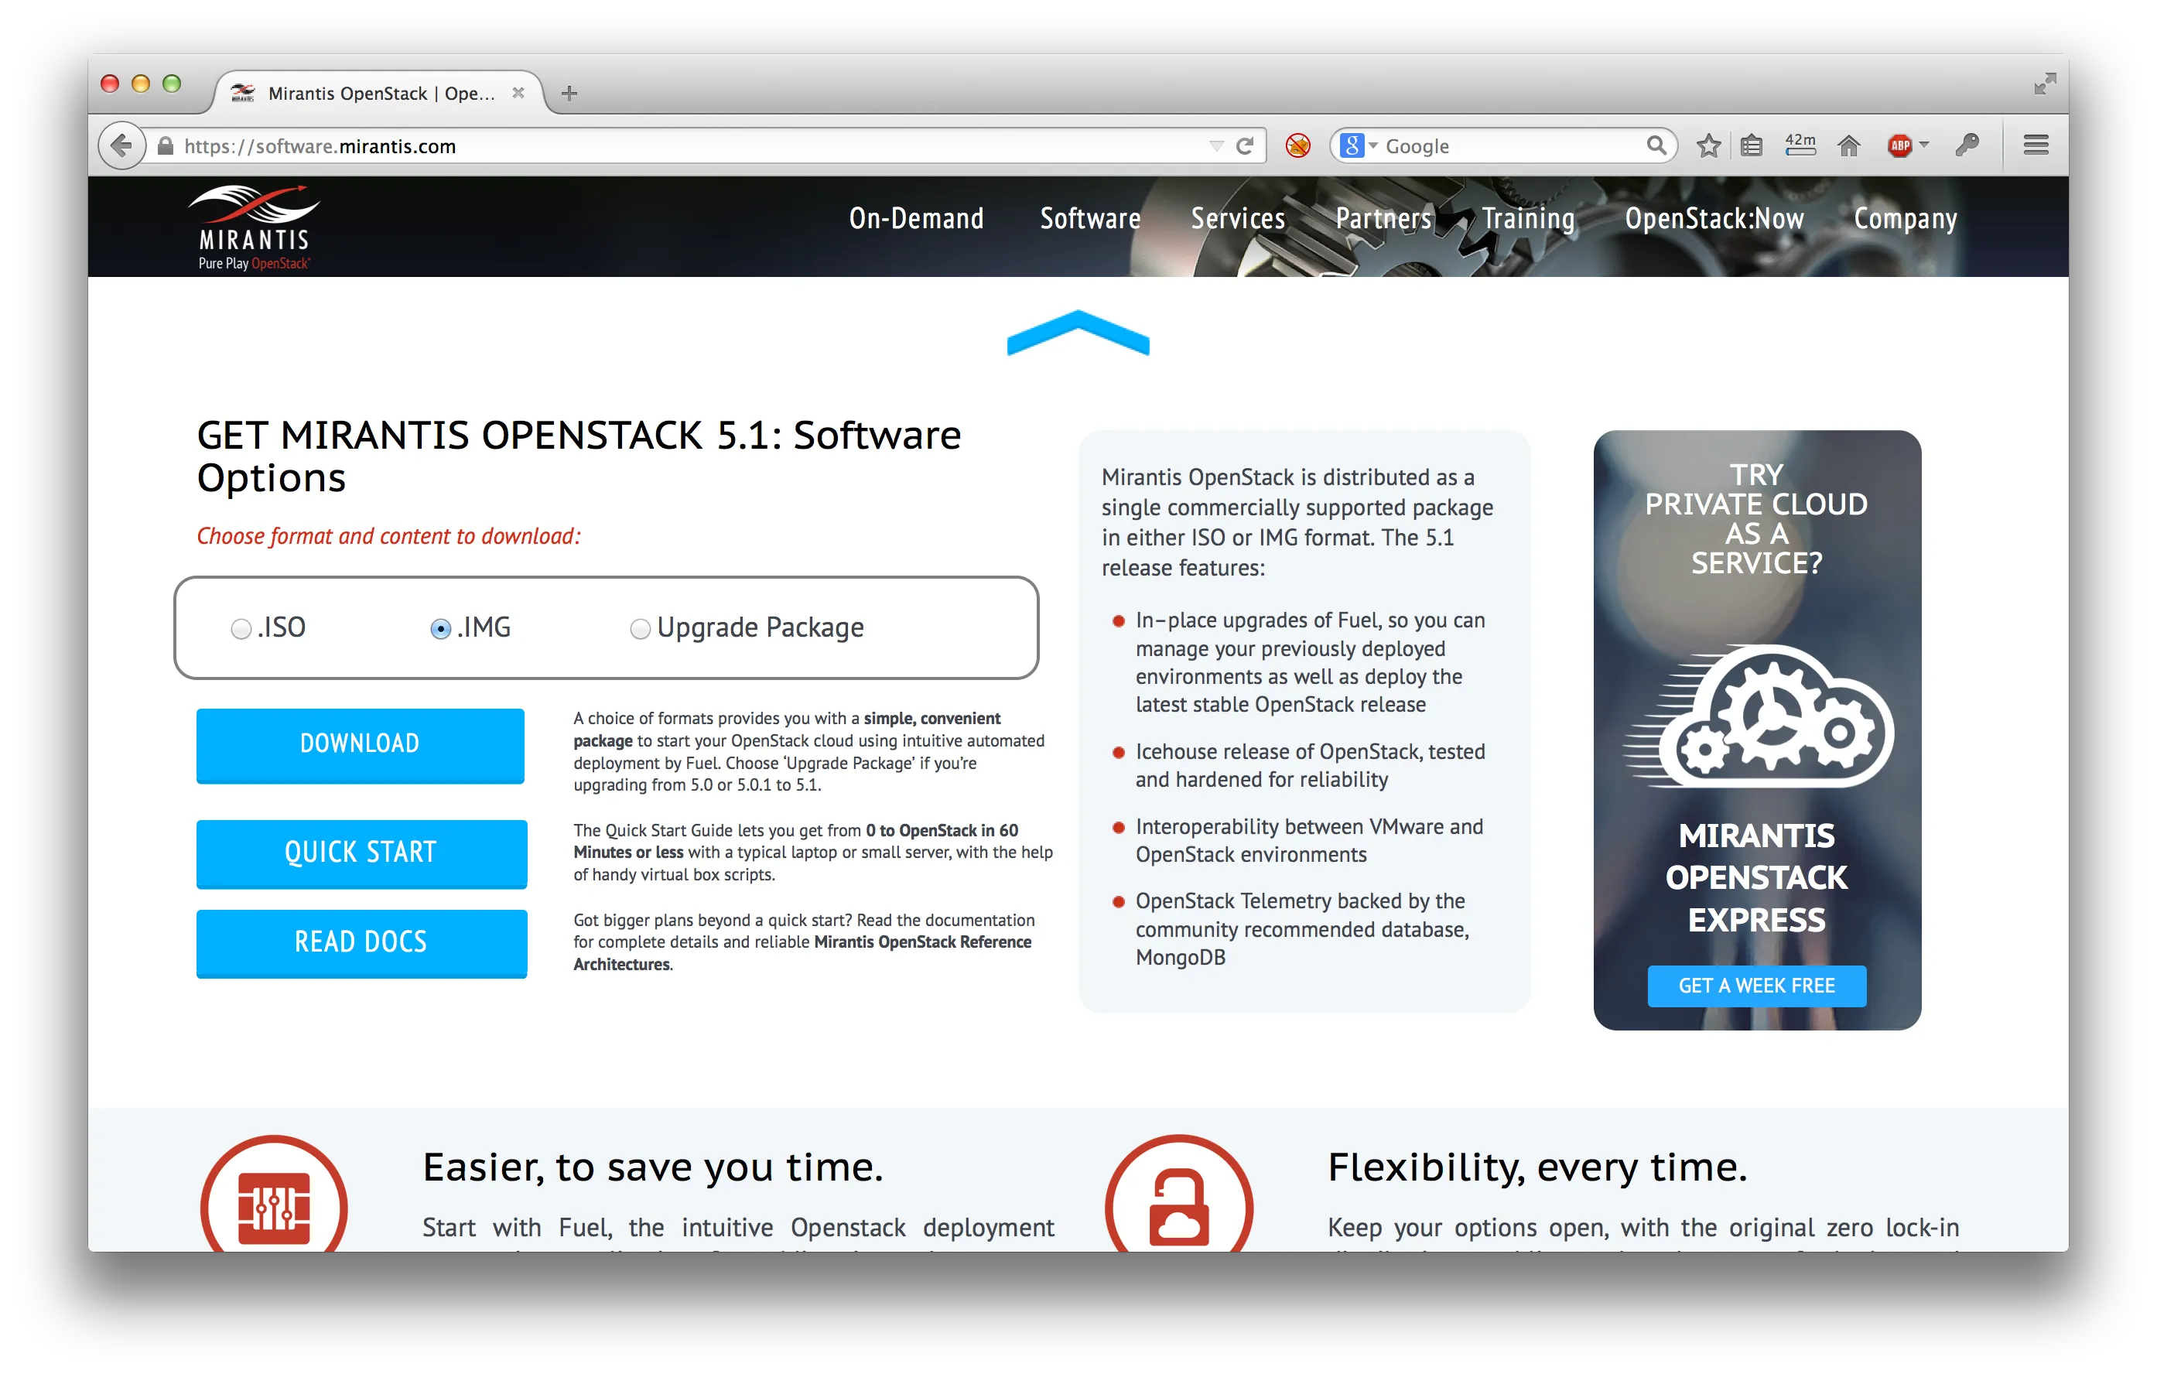The height and width of the screenshot is (1374, 2157).
Task: Go to browser home page icon
Action: (1849, 145)
